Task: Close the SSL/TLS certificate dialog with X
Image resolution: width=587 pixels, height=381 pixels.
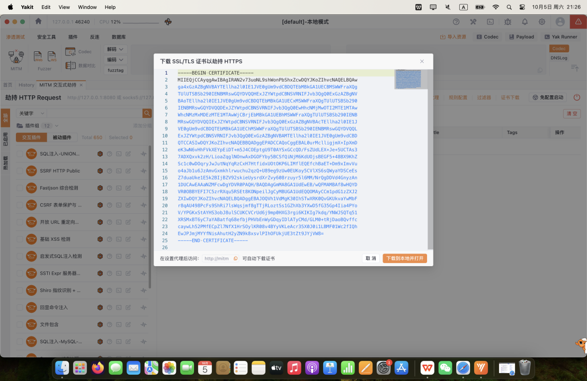Action: 422,61
